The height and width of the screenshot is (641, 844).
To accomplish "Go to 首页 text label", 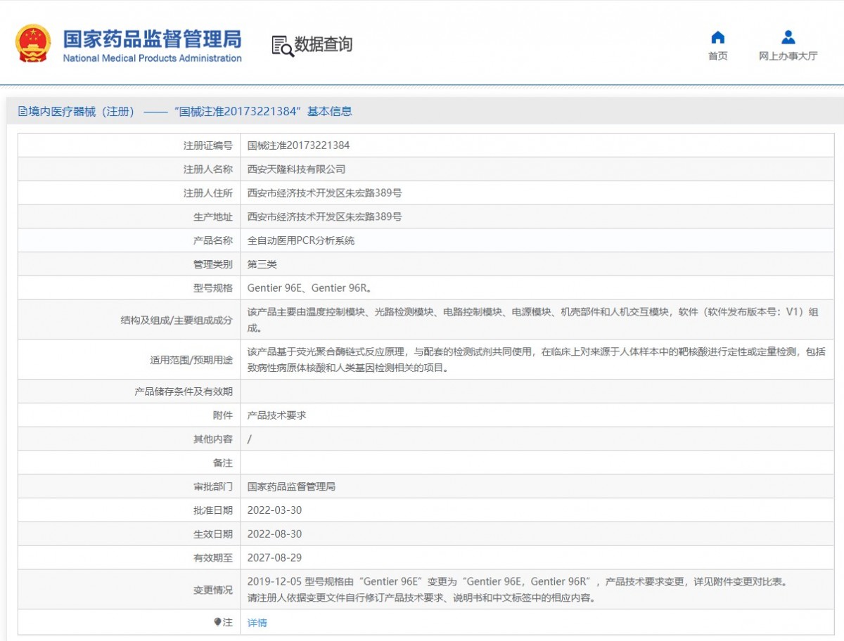I will (x=717, y=56).
